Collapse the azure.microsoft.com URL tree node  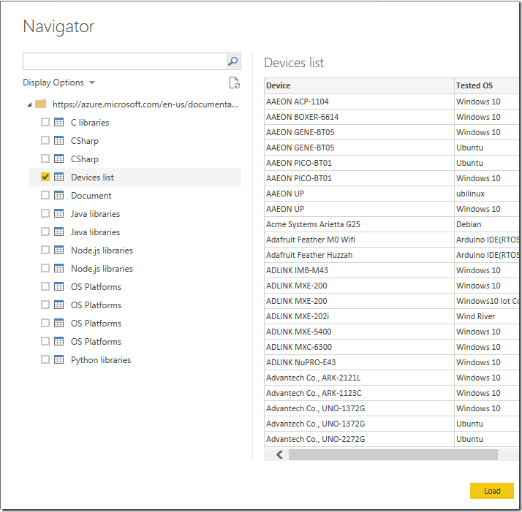[29, 104]
